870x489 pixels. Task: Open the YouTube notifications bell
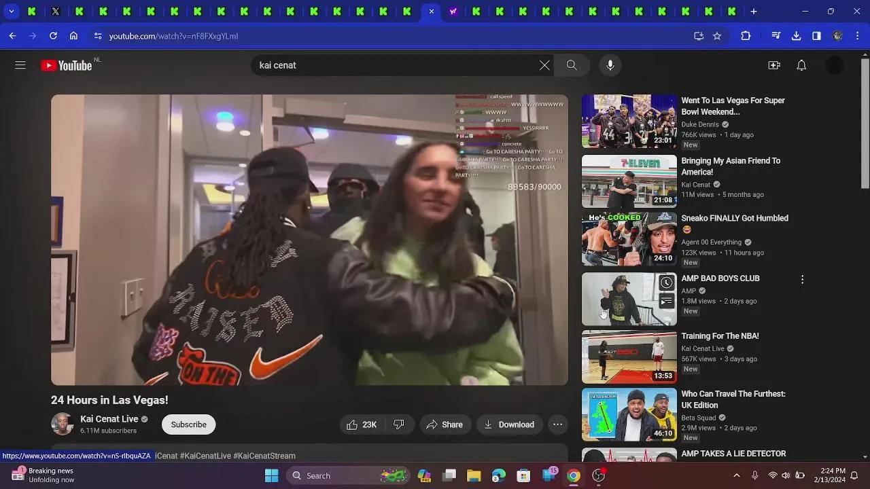click(x=801, y=65)
